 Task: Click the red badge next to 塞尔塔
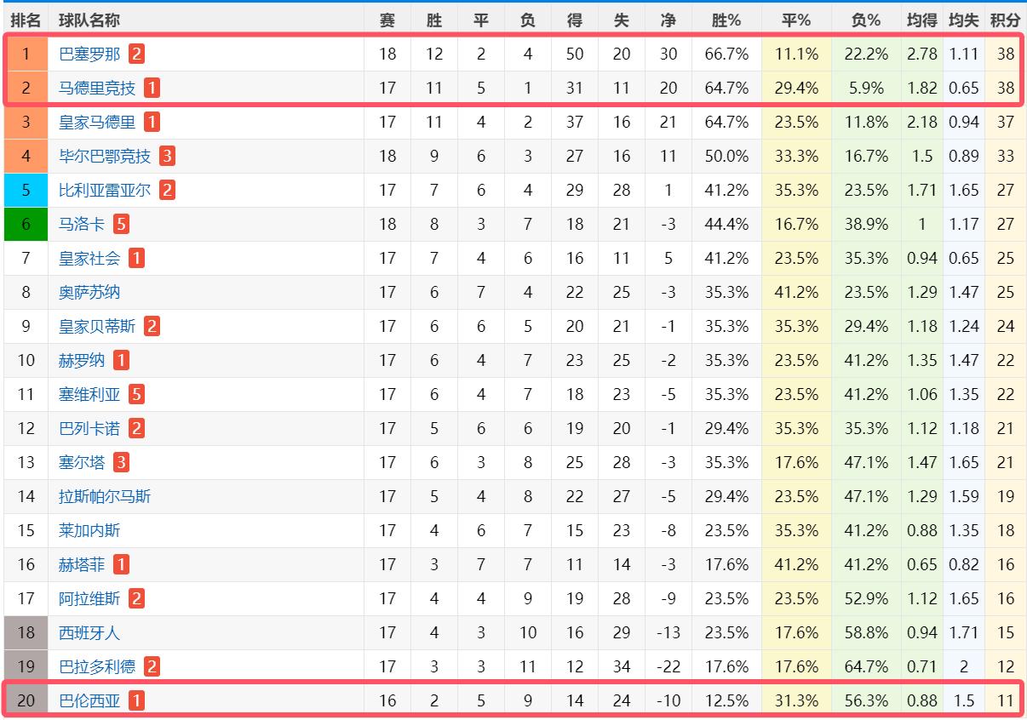tap(121, 462)
